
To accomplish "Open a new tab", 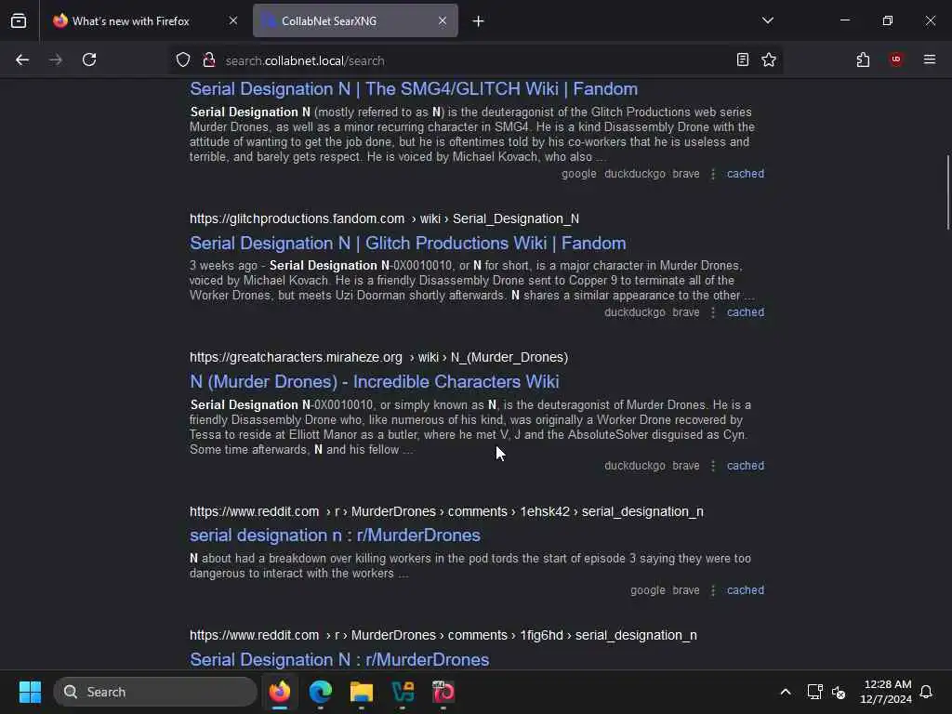I will pyautogui.click(x=478, y=21).
